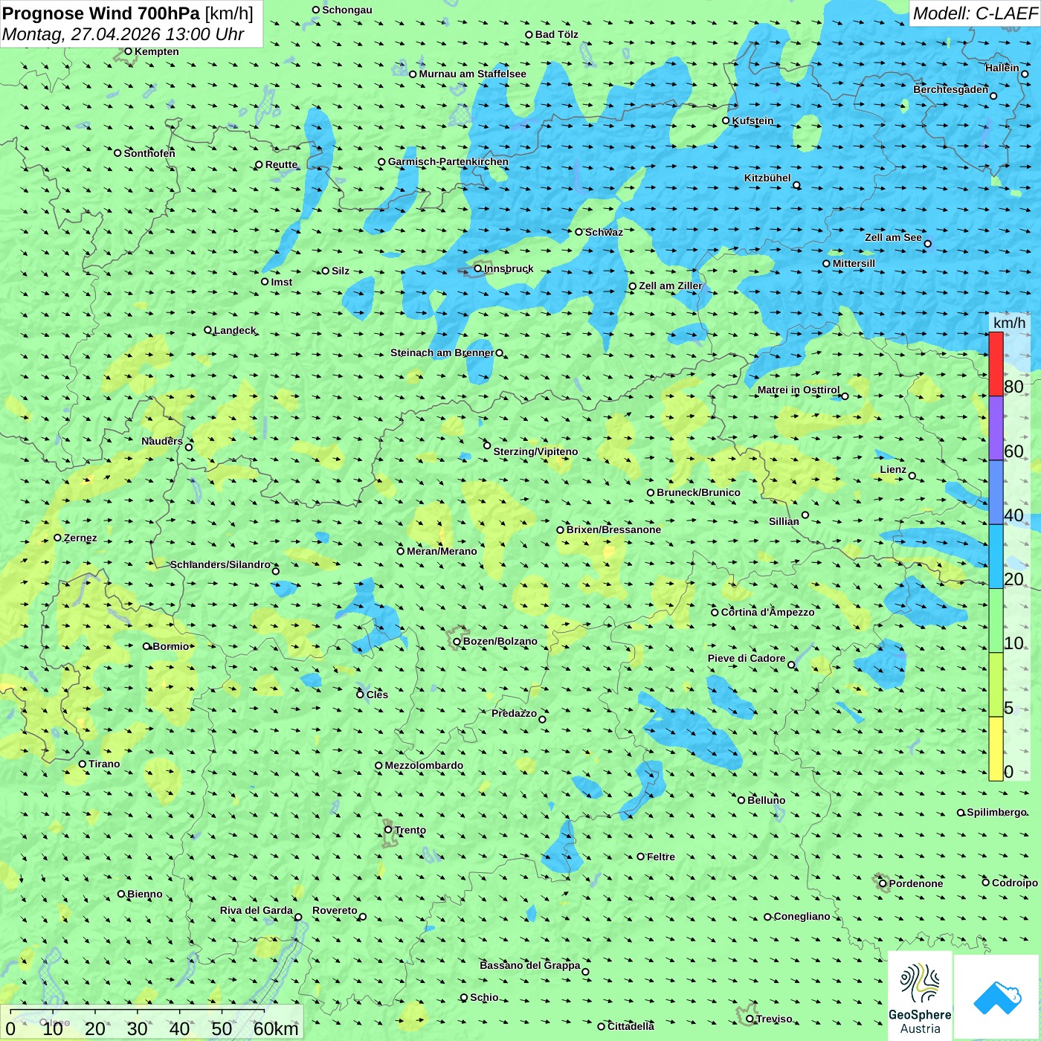
Task: Click the 'Pieve di Cadore' label
Action: (x=747, y=658)
